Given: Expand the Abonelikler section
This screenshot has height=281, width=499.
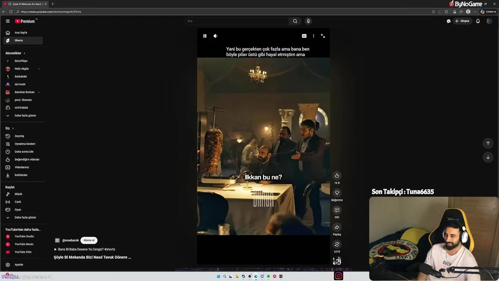Looking at the screenshot, I should click(x=16, y=53).
